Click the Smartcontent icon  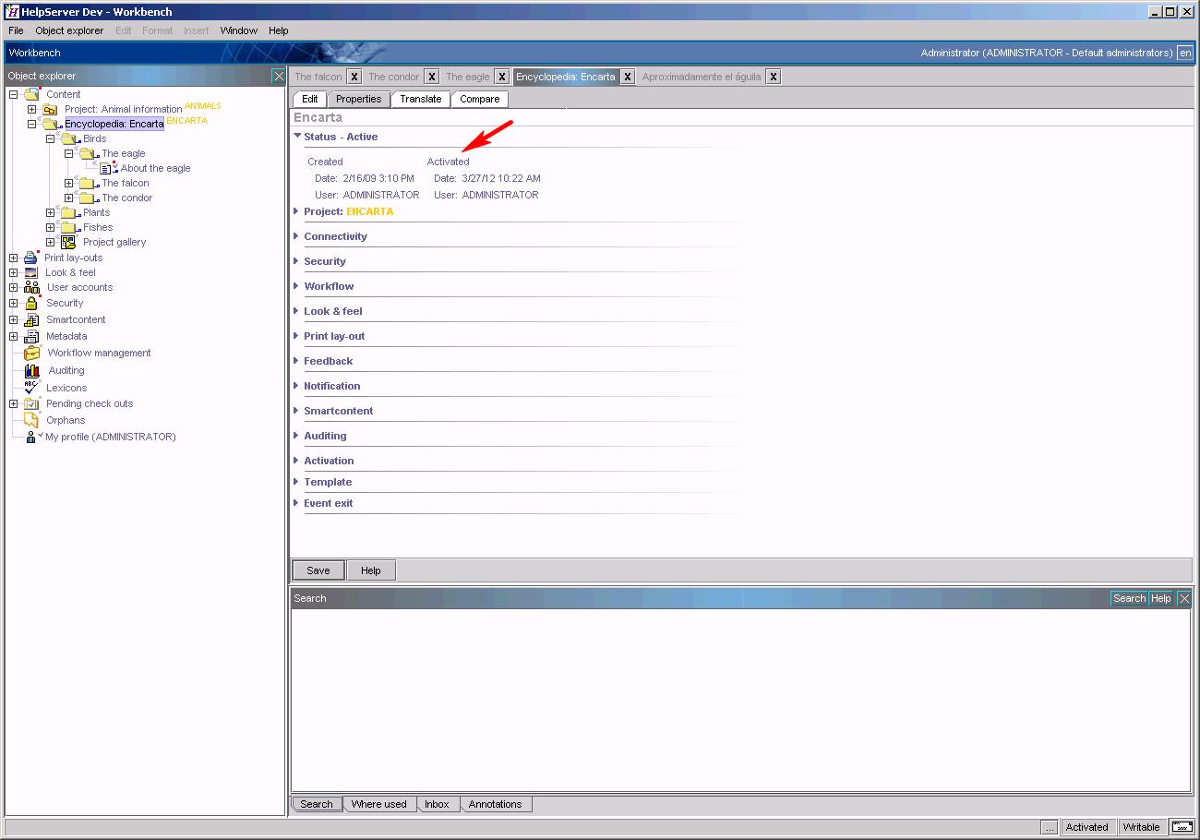coord(31,319)
